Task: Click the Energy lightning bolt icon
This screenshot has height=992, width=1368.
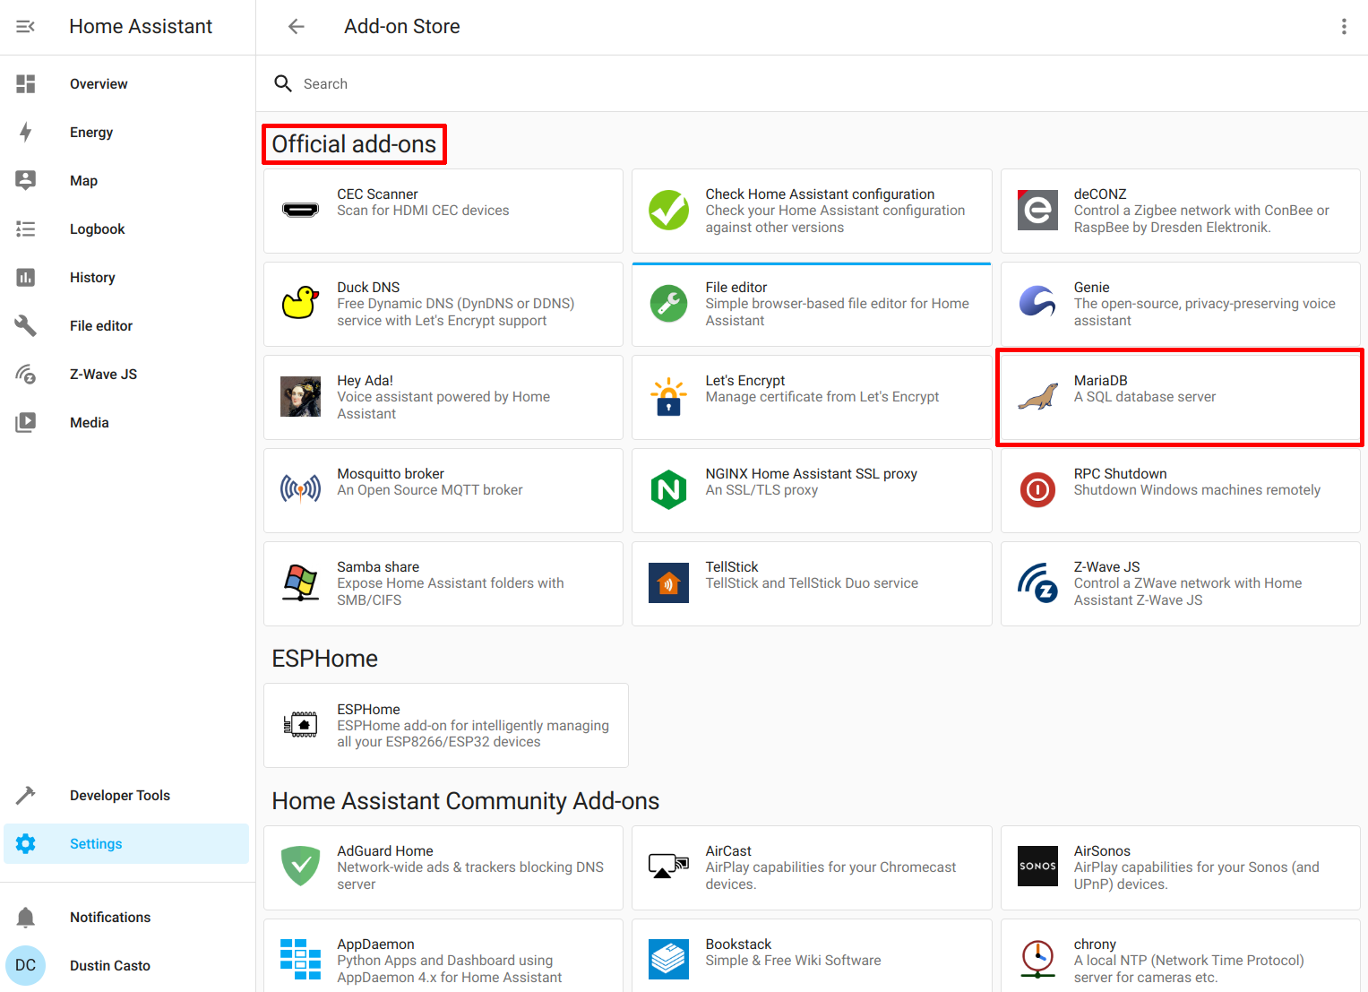Action: coord(26,133)
